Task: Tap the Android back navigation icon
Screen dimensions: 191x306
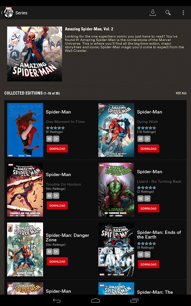Action: point(57,300)
